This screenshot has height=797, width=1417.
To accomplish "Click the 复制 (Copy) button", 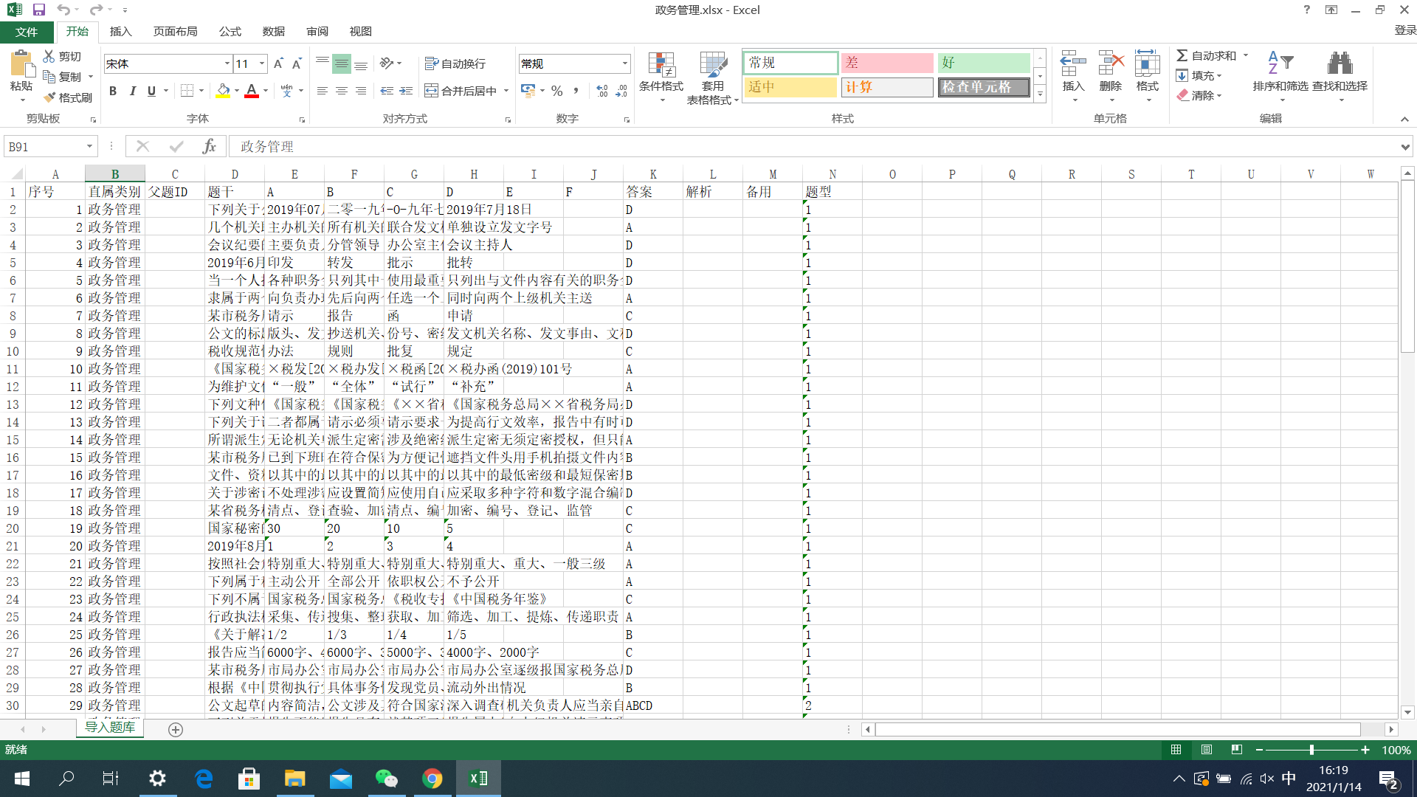I will click(x=63, y=77).
